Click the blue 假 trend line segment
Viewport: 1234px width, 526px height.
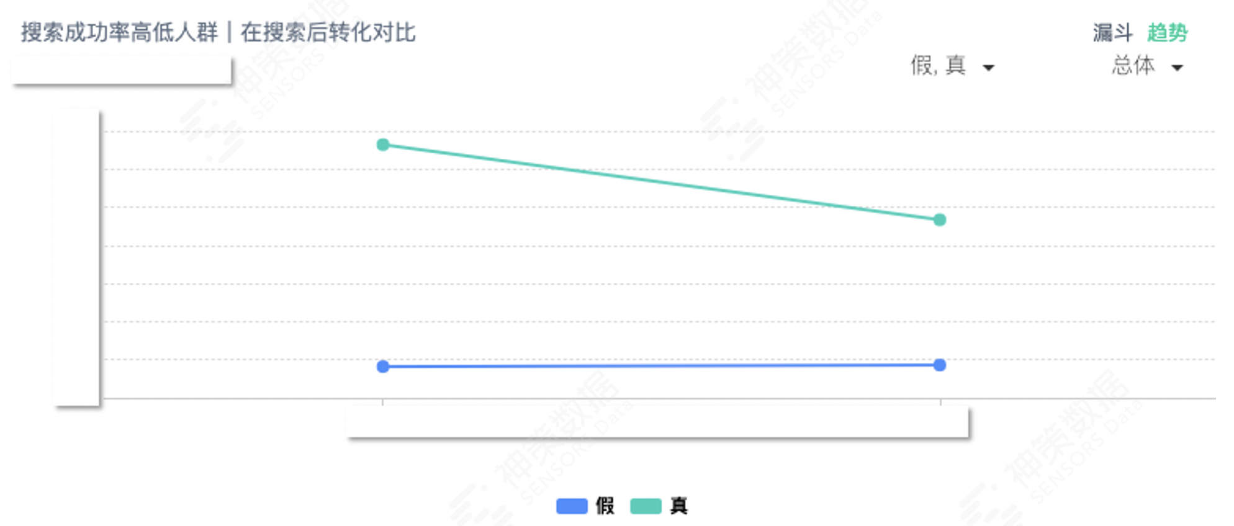(661, 366)
